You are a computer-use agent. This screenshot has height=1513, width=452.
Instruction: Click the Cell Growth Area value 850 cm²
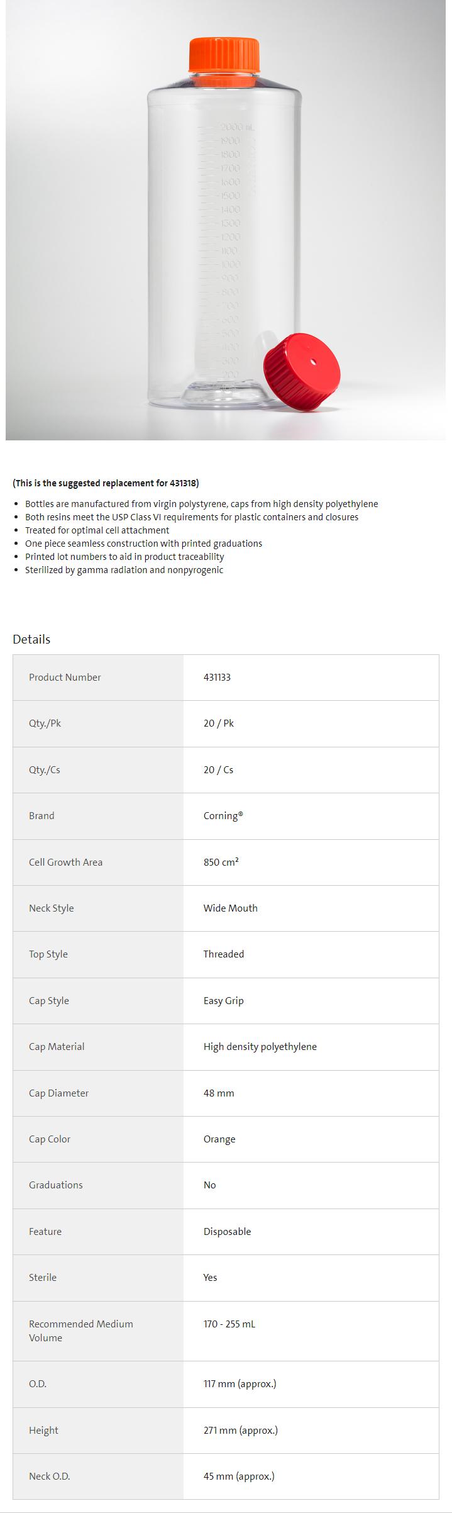(x=221, y=862)
